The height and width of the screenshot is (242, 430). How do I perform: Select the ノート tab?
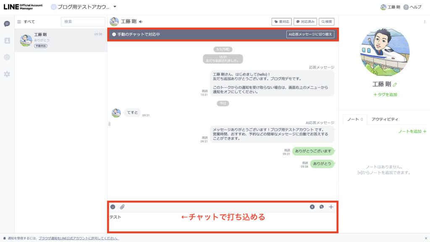[355, 119]
